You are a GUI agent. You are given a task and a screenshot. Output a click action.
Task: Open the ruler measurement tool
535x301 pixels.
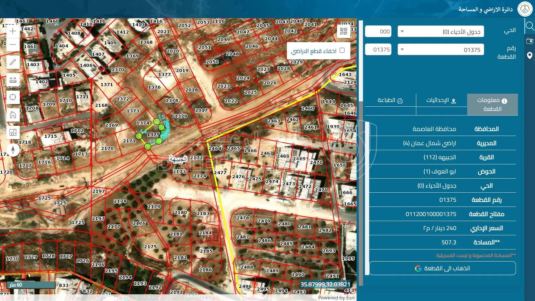pos(13,80)
